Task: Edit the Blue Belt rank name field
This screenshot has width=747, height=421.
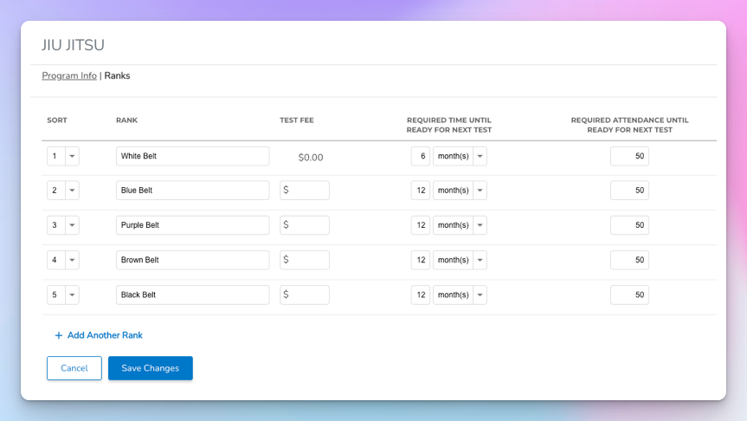Action: [x=192, y=191]
